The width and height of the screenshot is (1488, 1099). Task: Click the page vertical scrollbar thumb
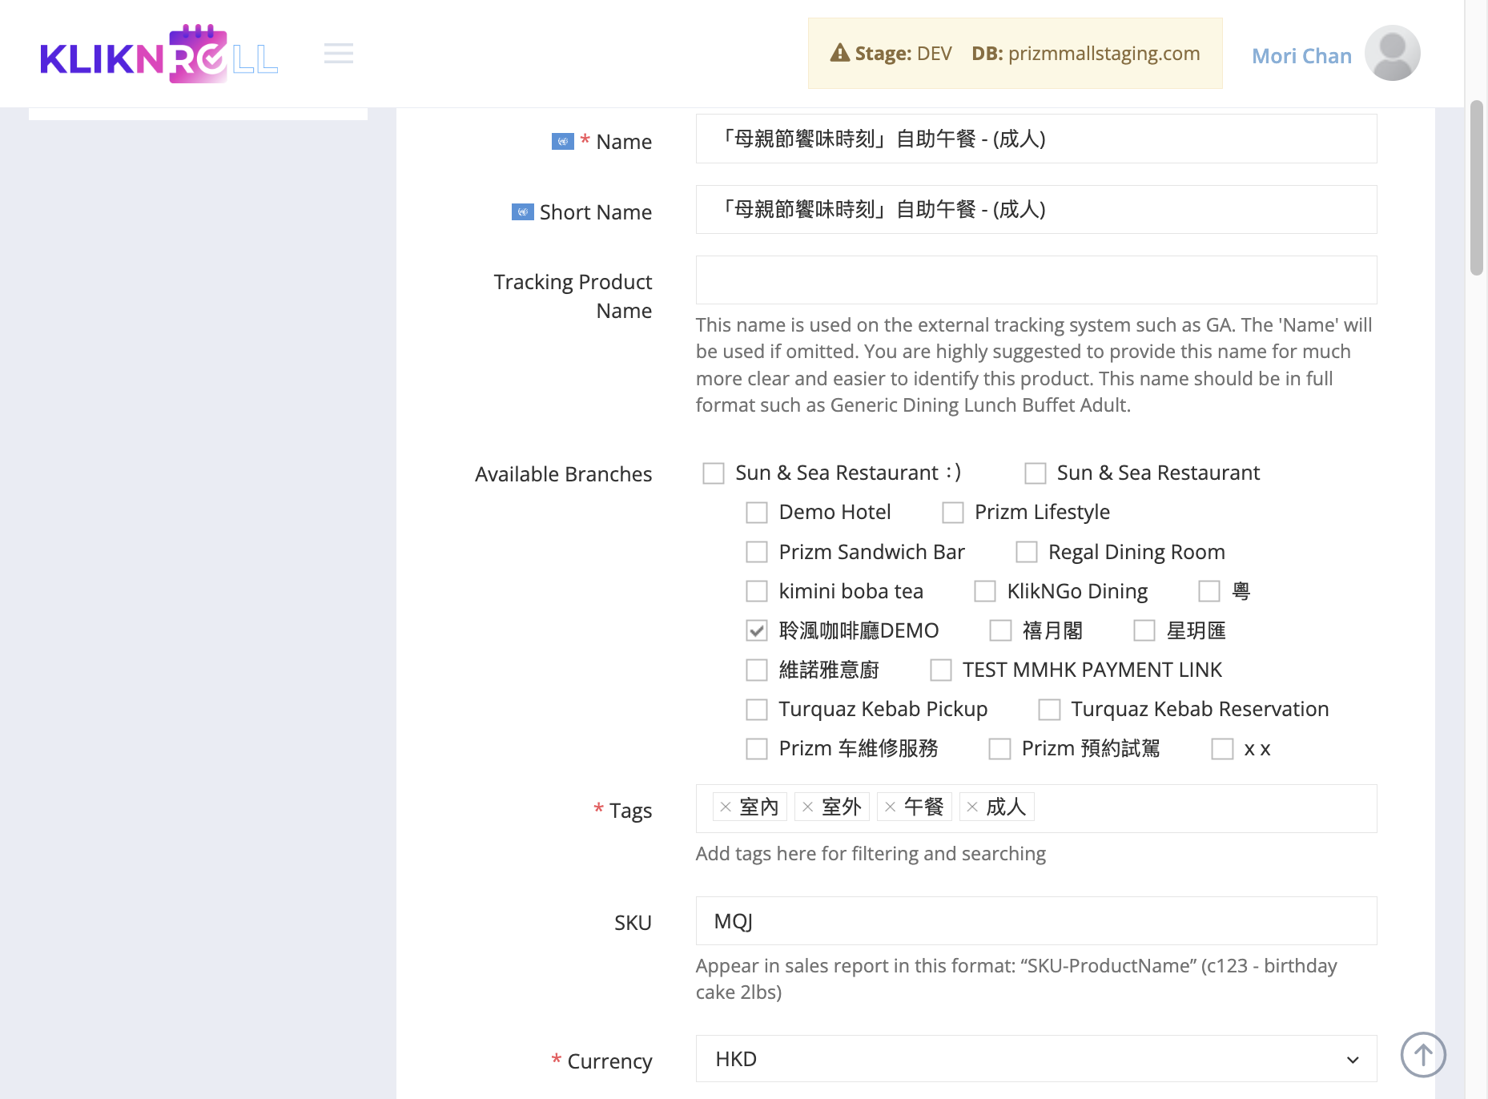pos(1477,188)
